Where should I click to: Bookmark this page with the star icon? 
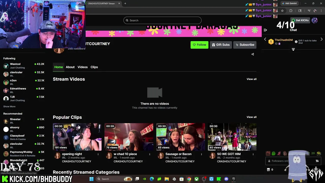point(282,11)
